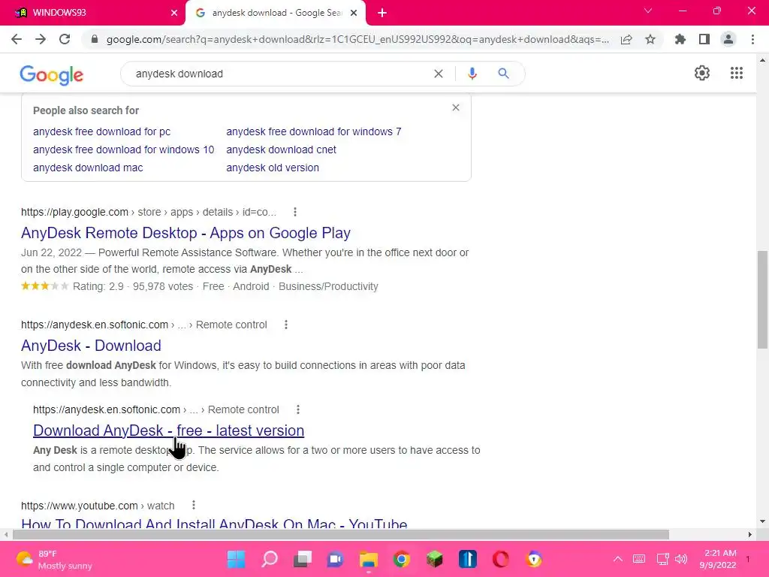Open the clock showing 2:21 AM
The height and width of the screenshot is (577, 769).
point(718,559)
